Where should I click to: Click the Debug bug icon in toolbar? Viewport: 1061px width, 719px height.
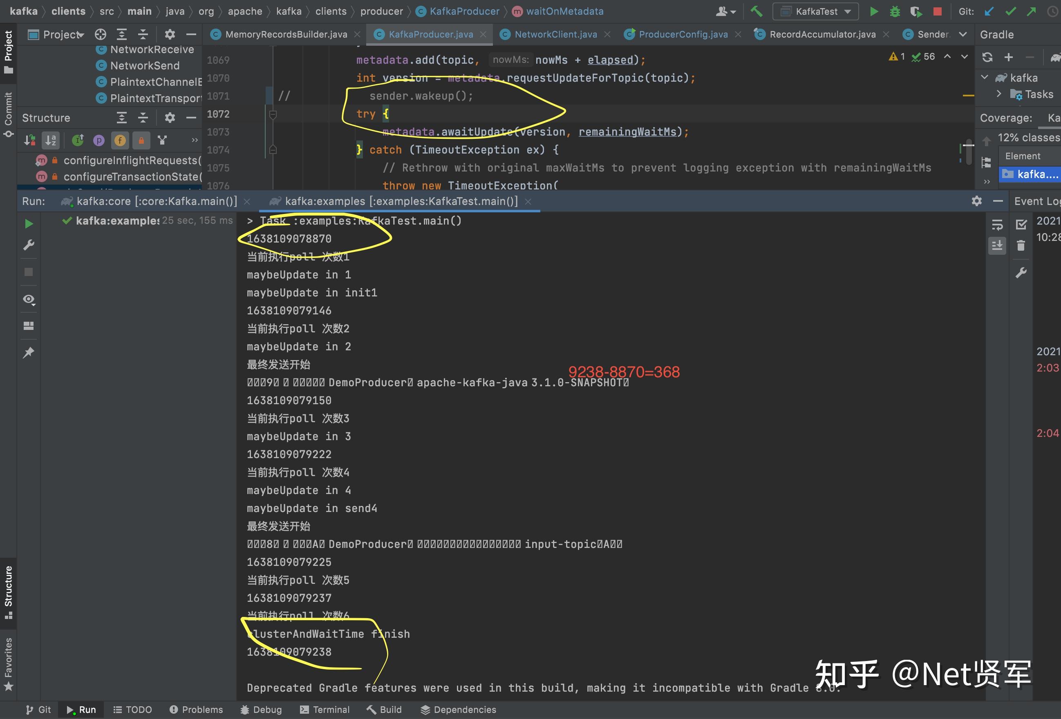click(x=895, y=11)
